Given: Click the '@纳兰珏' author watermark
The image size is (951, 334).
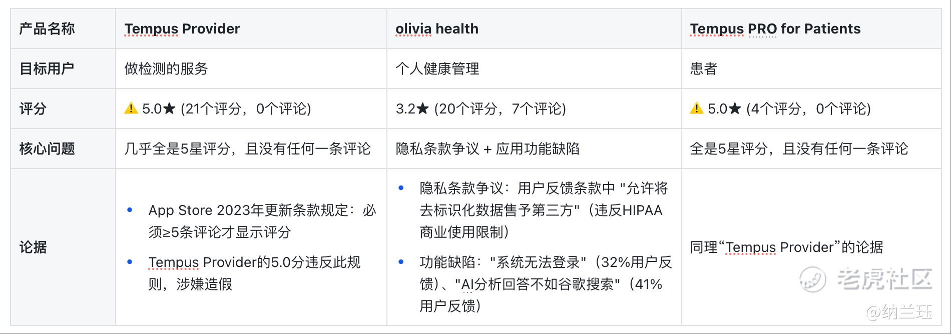Looking at the screenshot, I should click(899, 312).
